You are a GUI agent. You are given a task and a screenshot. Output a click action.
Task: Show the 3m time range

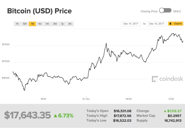(x=55, y=24)
